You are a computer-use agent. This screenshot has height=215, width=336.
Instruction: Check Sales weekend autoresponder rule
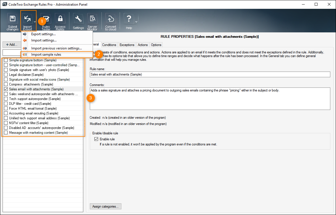coord(6,94)
